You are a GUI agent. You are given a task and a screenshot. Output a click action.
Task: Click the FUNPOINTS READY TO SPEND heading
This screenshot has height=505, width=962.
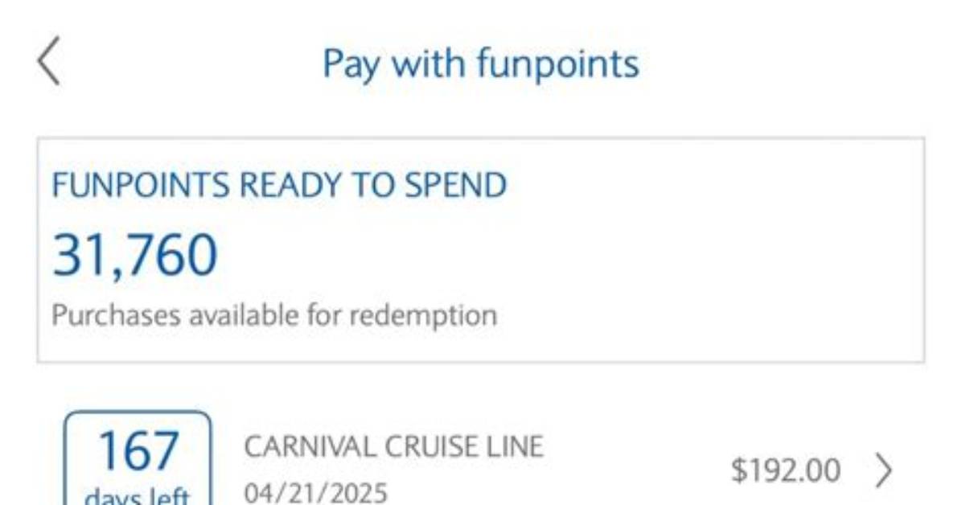point(279,185)
